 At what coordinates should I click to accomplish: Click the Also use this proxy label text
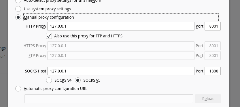click(88, 36)
